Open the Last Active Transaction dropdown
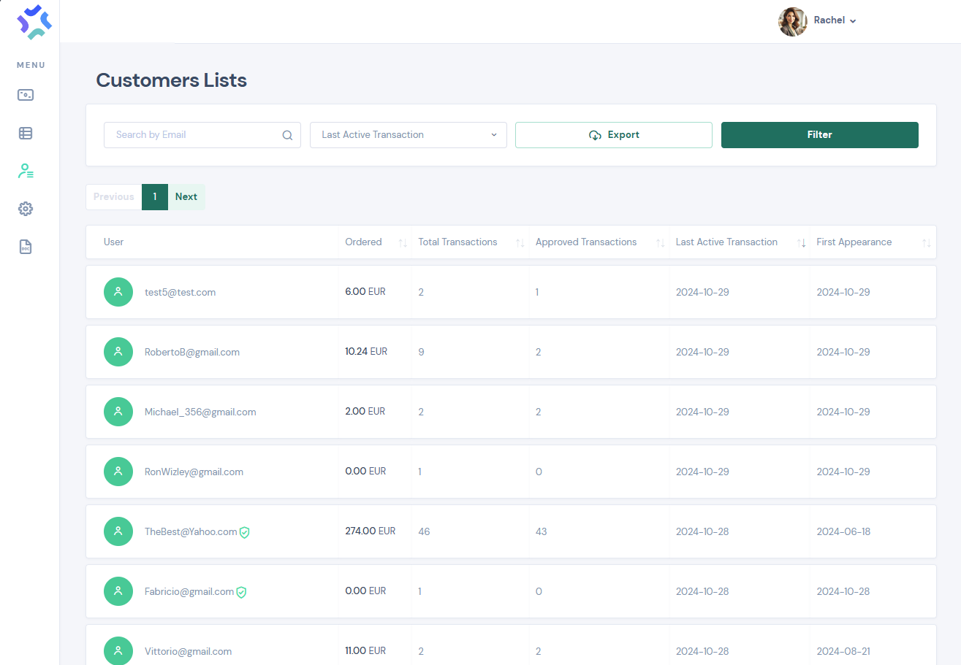 click(x=409, y=135)
